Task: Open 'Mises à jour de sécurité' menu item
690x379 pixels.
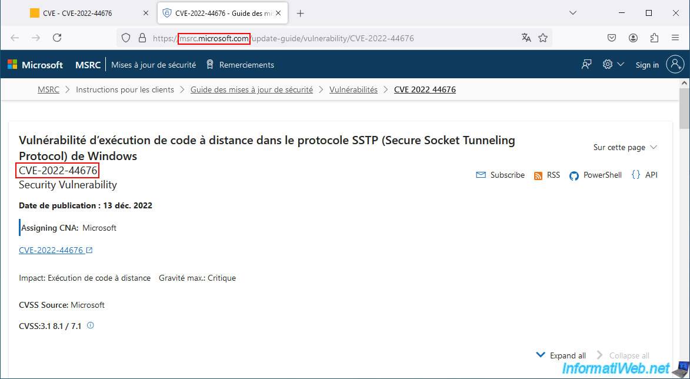Action: pos(154,65)
